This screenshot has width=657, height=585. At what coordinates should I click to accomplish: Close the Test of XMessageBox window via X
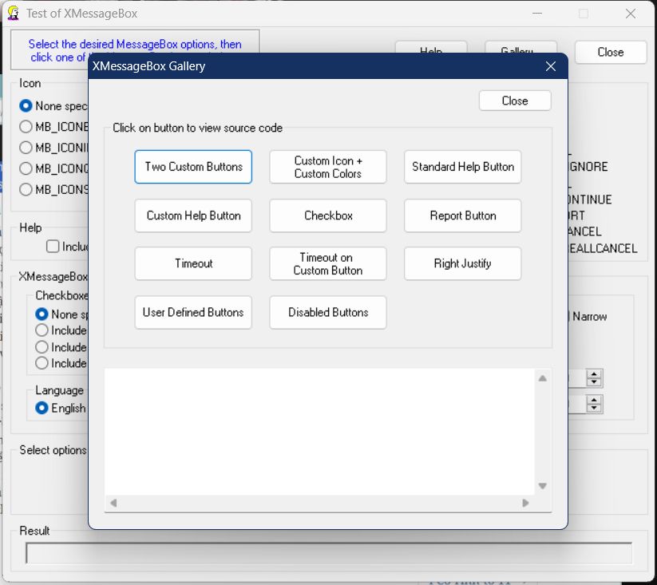click(x=631, y=14)
